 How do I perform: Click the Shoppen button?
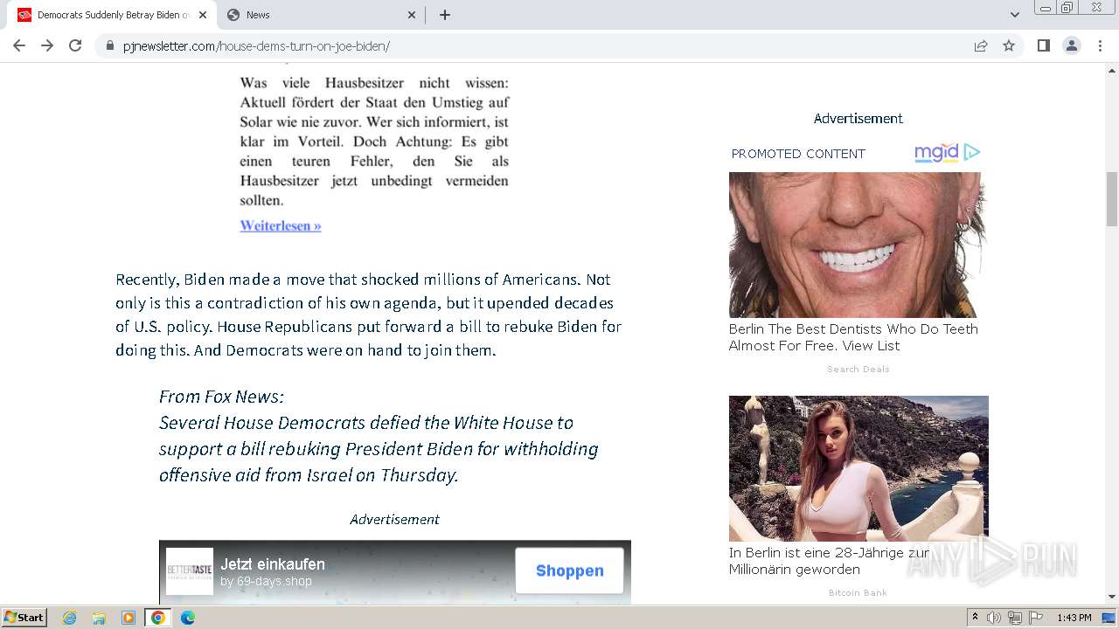click(x=569, y=570)
